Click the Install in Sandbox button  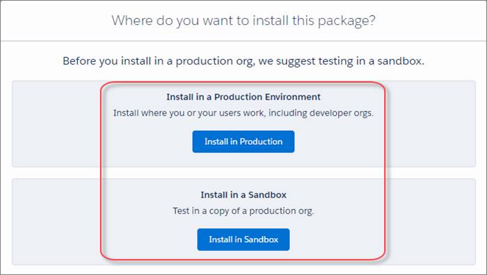click(243, 239)
